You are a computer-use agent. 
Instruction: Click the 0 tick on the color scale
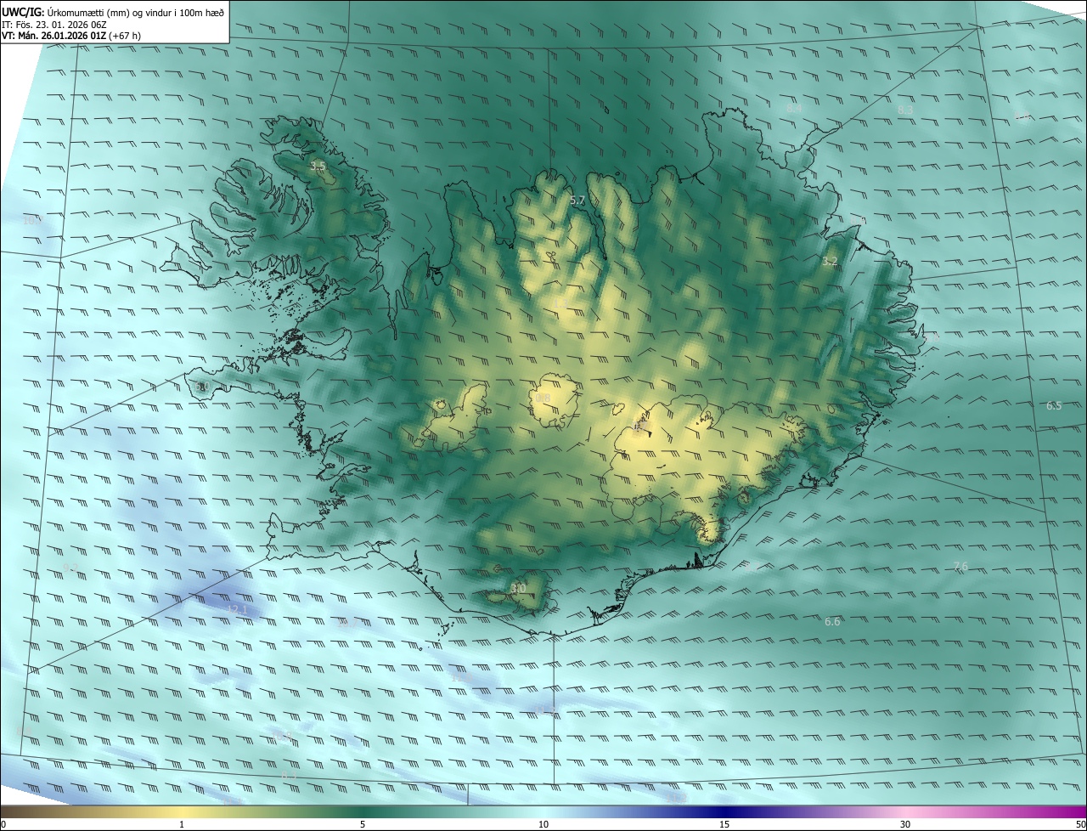tap(3, 824)
